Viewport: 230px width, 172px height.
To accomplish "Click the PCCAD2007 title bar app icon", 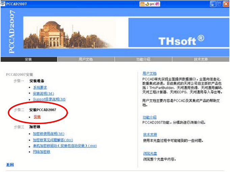I will click(x=3, y=4).
